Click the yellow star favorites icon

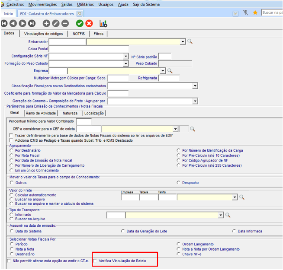pyautogui.click(x=255, y=13)
